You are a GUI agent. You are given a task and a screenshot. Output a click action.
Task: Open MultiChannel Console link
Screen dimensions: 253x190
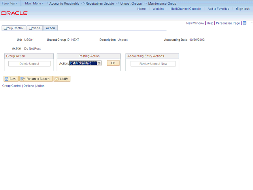click(x=185, y=9)
